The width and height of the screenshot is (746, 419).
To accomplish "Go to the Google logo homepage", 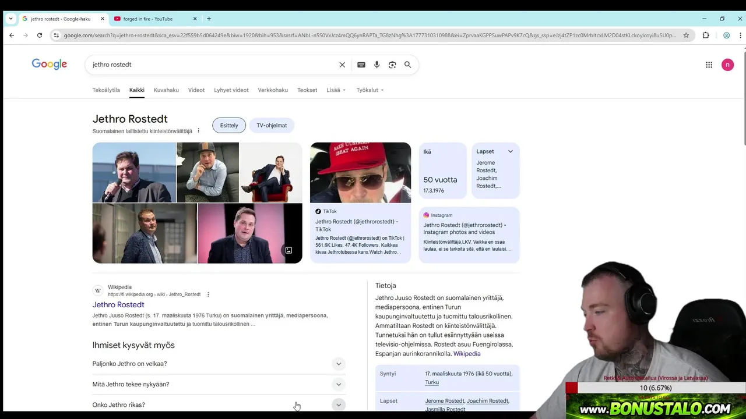I will [x=50, y=64].
